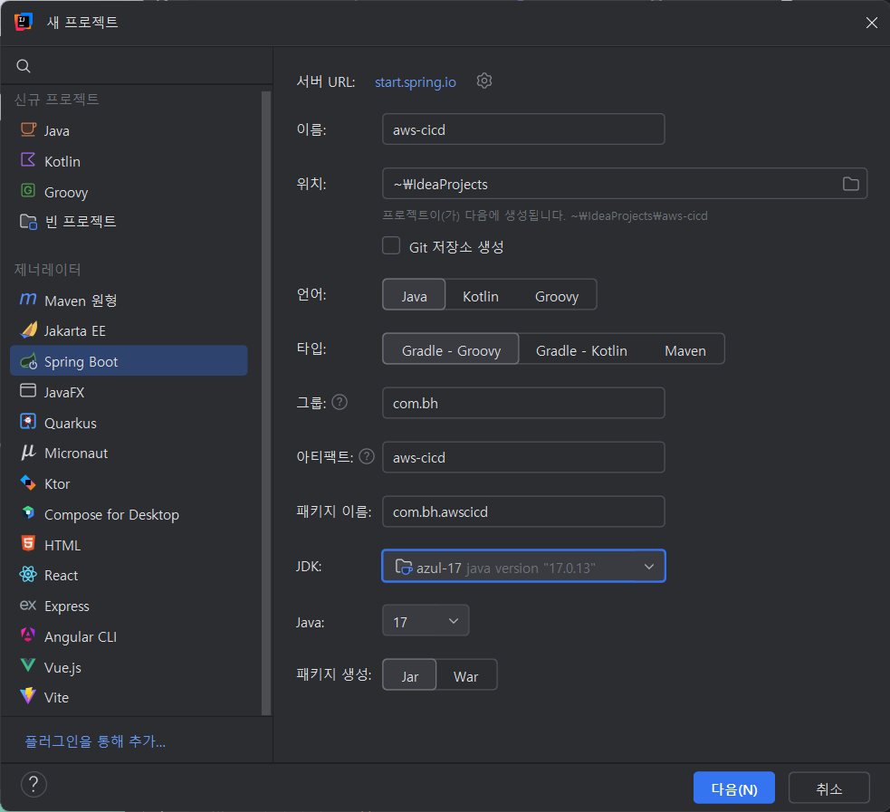Open server URL settings gear
The height and width of the screenshot is (812, 890).
pos(484,81)
